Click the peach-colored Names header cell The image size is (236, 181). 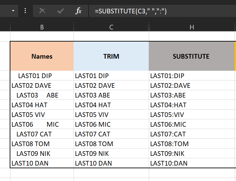pos(42,56)
